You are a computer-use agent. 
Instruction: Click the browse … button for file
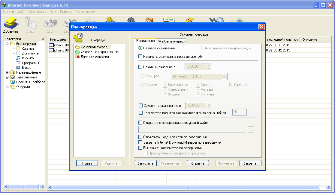click(x=251, y=129)
